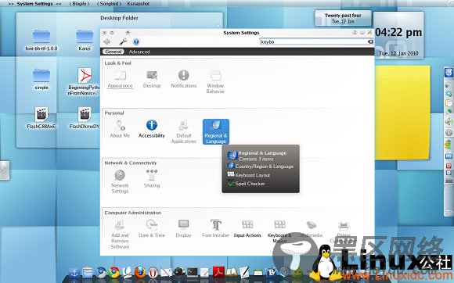Open the KDE launcher in the side panel
454x283 pixels.
click(x=449, y=72)
